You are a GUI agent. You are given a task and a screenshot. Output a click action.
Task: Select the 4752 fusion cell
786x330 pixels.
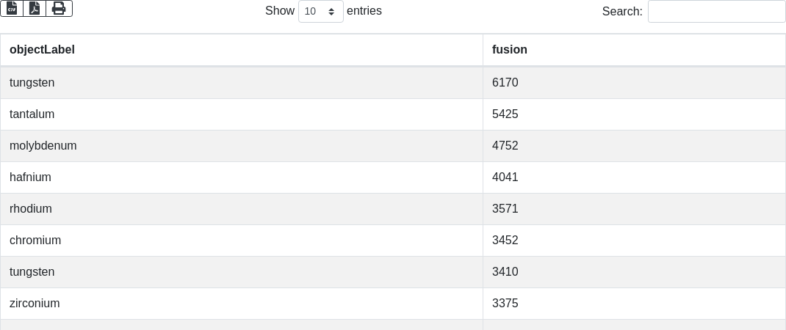[505, 146]
